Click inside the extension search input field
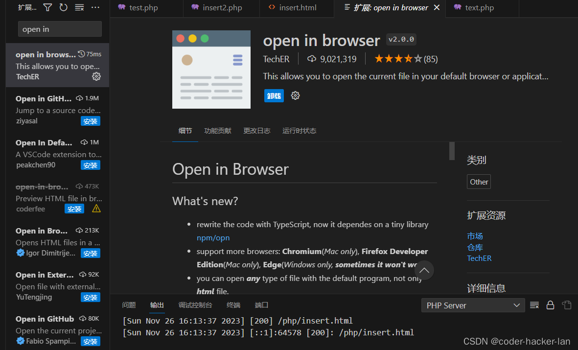The image size is (578, 350). pos(60,29)
